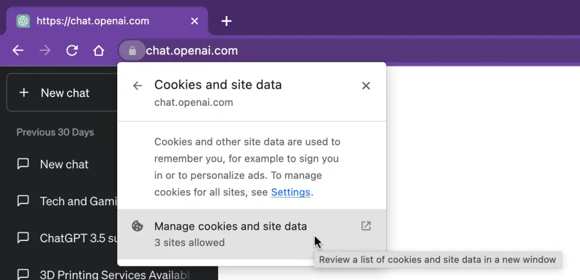The height and width of the screenshot is (280, 580).
Task: Close the chat.openai.com tab
Action: coord(194,21)
